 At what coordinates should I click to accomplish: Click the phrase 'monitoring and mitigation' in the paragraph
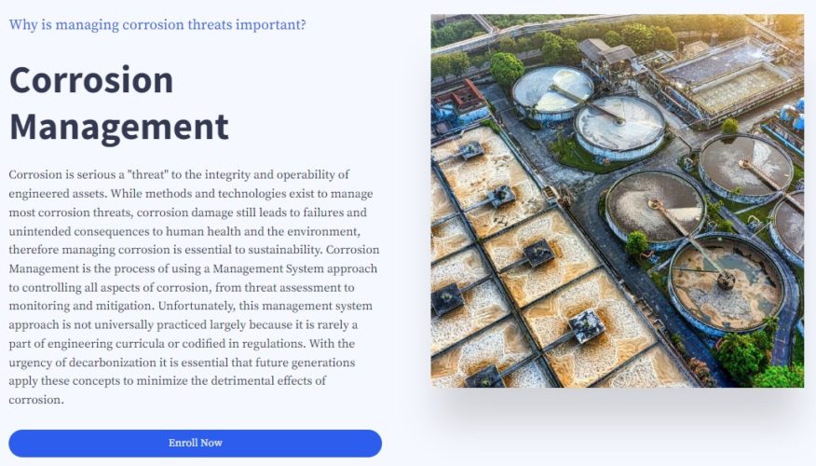click(82, 306)
